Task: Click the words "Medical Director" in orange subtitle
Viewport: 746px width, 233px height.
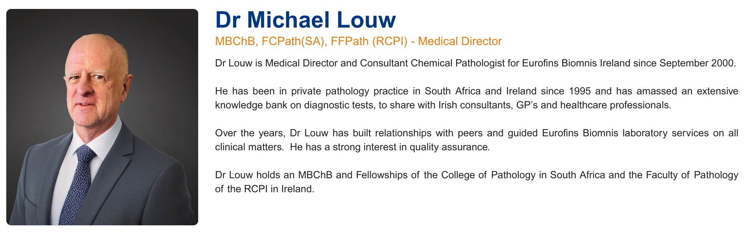Action: tap(460, 41)
